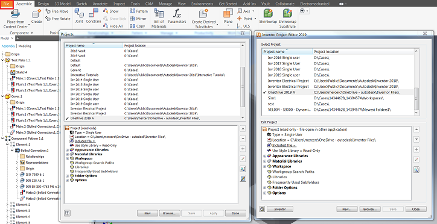Open the File menu
Image resolution: width=437 pixels, height=224 pixels.
click(7, 4)
